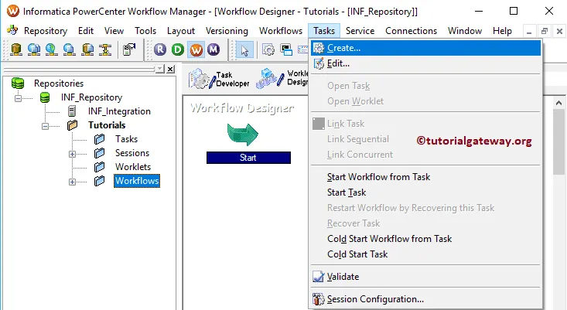Click the application icon left of Repository menu

[12, 30]
